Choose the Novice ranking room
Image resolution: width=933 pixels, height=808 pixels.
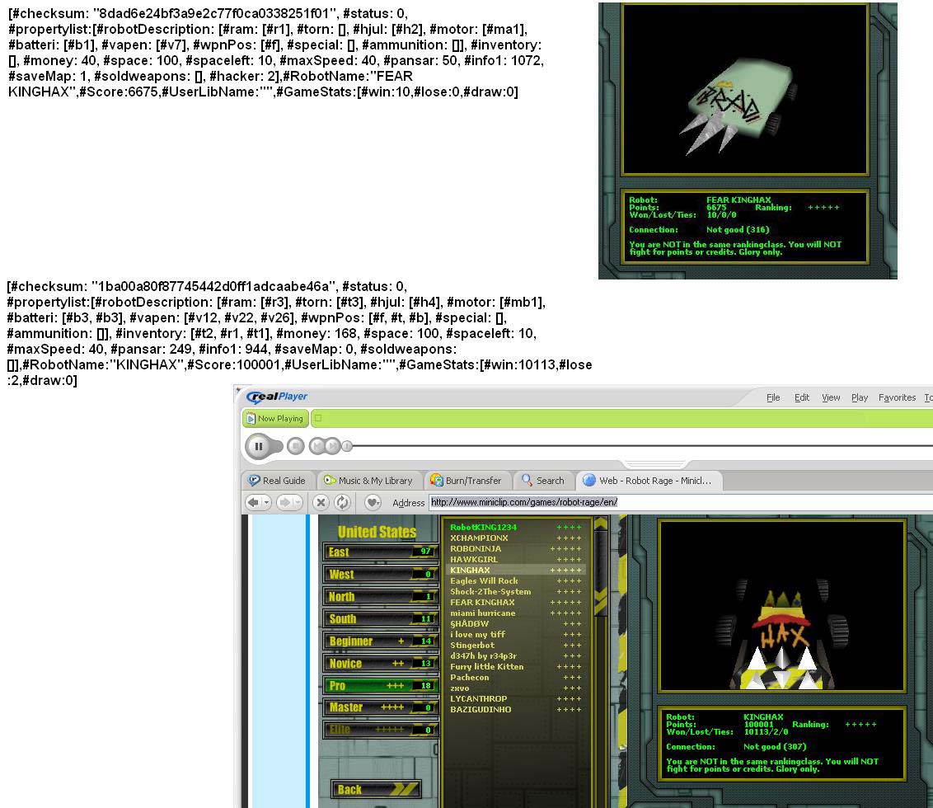(380, 664)
